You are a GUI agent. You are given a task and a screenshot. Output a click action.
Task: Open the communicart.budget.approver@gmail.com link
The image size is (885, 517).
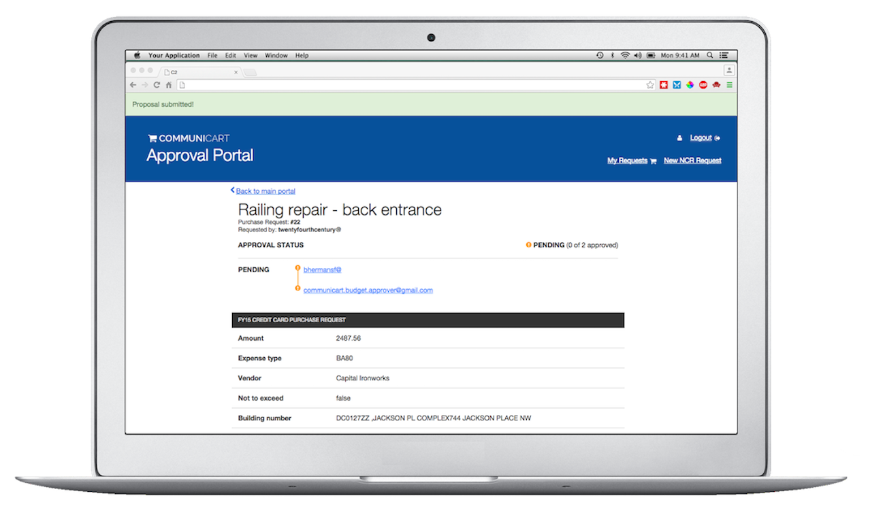pyautogui.click(x=368, y=290)
